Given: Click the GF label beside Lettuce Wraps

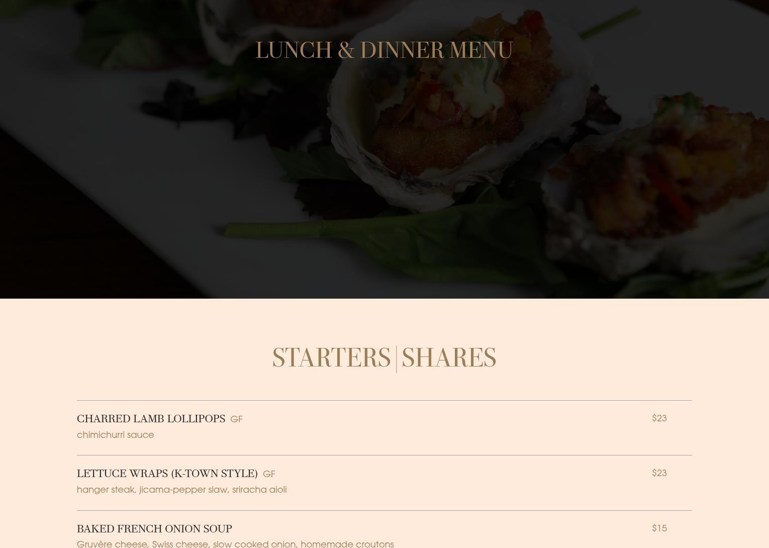Looking at the screenshot, I should tap(269, 474).
